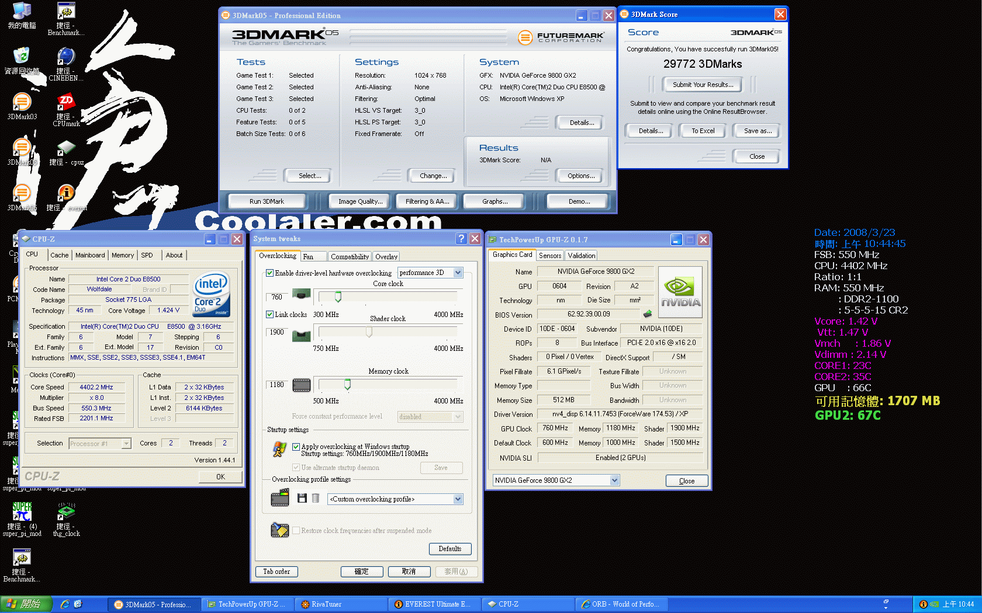The width and height of the screenshot is (982, 613).
Task: Switch to CPU-Z Cache tab
Action: point(59,255)
